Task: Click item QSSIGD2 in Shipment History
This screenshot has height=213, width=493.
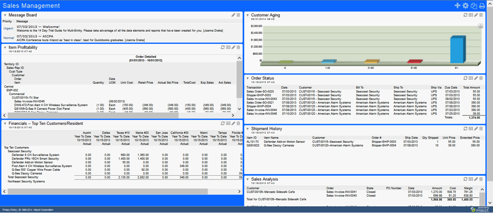Action: coord(253,146)
